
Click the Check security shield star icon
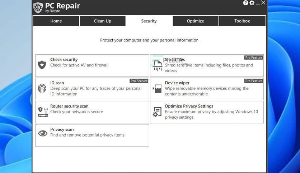pos(42,65)
